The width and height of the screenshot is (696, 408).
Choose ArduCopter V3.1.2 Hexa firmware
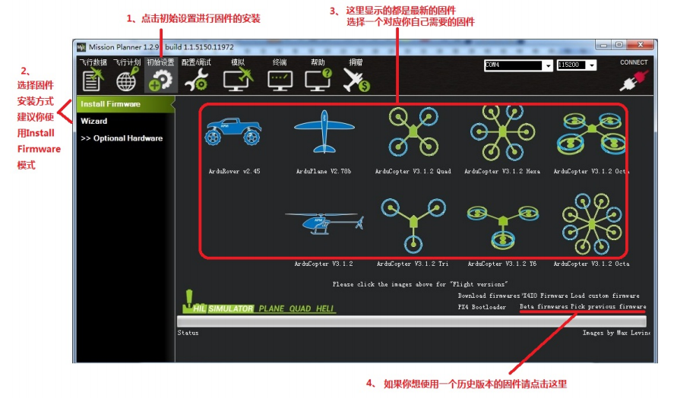point(502,132)
